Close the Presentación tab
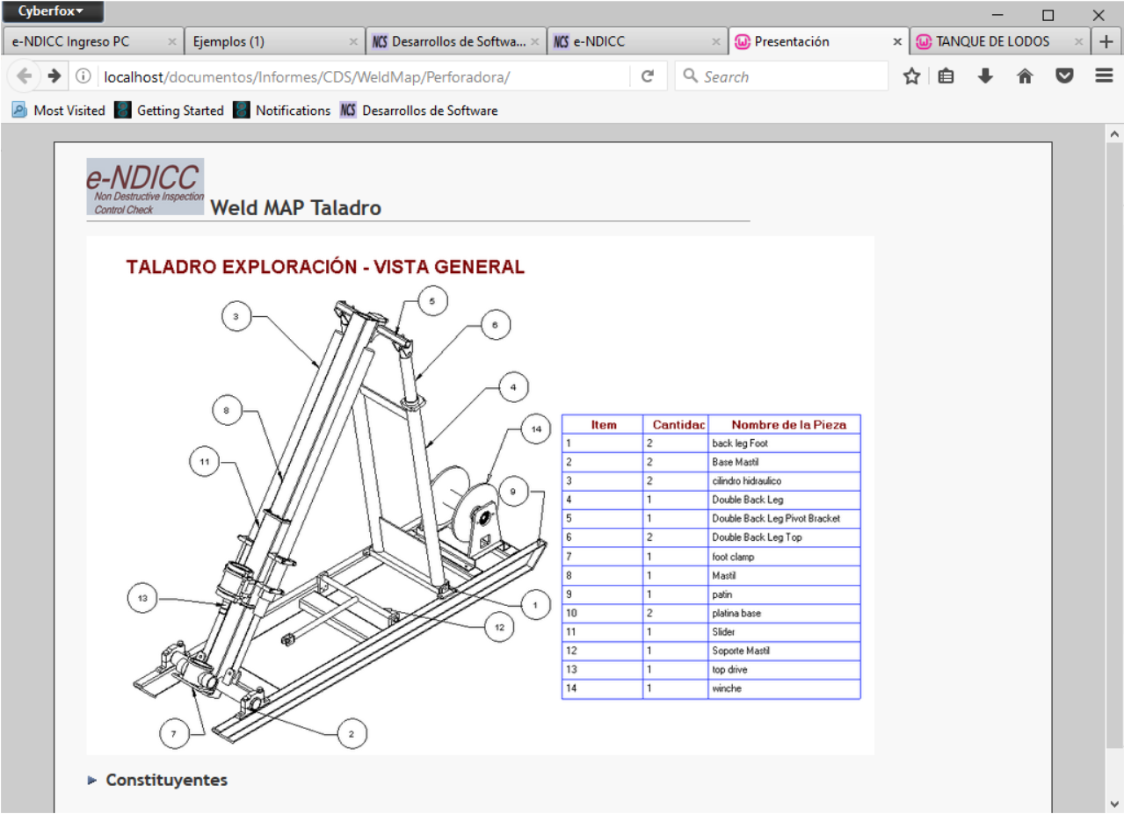Image resolution: width=1124 pixels, height=814 pixels. (x=897, y=41)
